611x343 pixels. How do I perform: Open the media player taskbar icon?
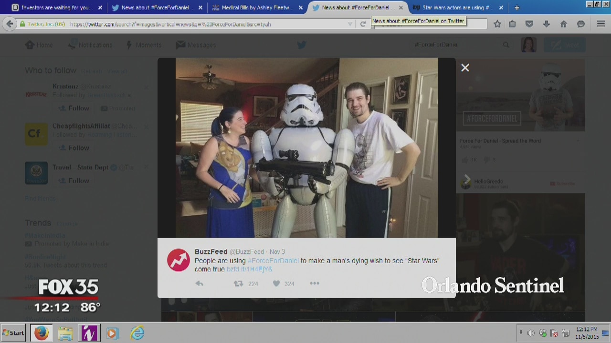[112, 333]
